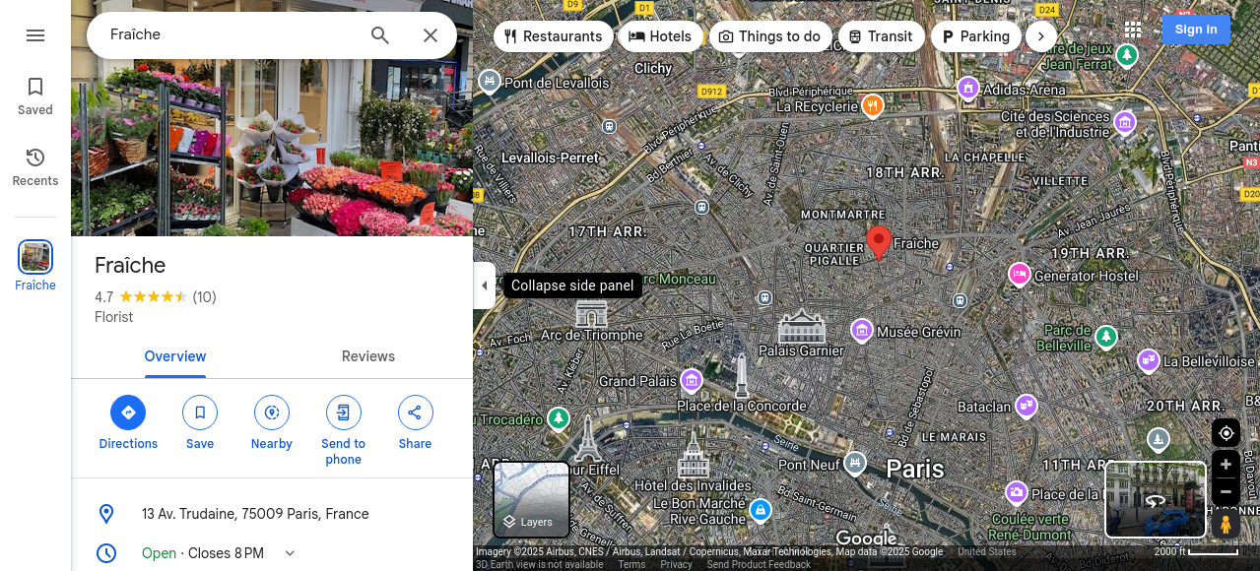Zoom in the map with plus
This screenshot has width=1260, height=571.
click(x=1226, y=465)
